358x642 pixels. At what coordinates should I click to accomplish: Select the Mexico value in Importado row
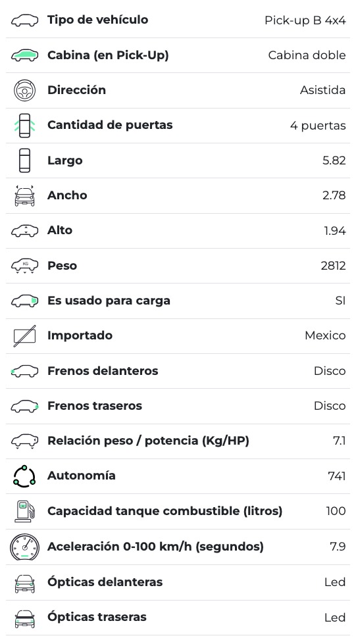point(325,335)
